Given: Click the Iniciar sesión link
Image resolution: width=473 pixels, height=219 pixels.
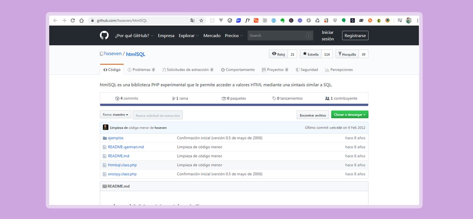Looking at the screenshot, I should click(328, 35).
